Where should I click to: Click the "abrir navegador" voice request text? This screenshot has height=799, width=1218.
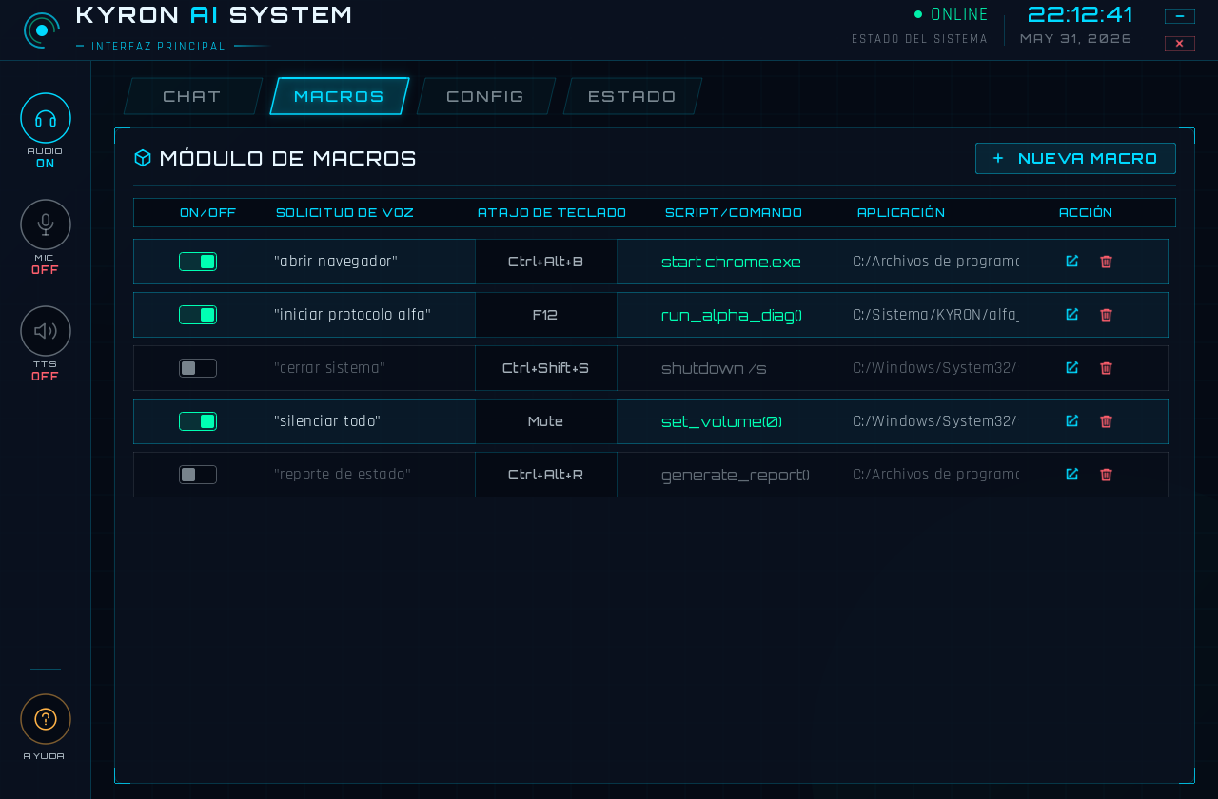click(x=336, y=262)
